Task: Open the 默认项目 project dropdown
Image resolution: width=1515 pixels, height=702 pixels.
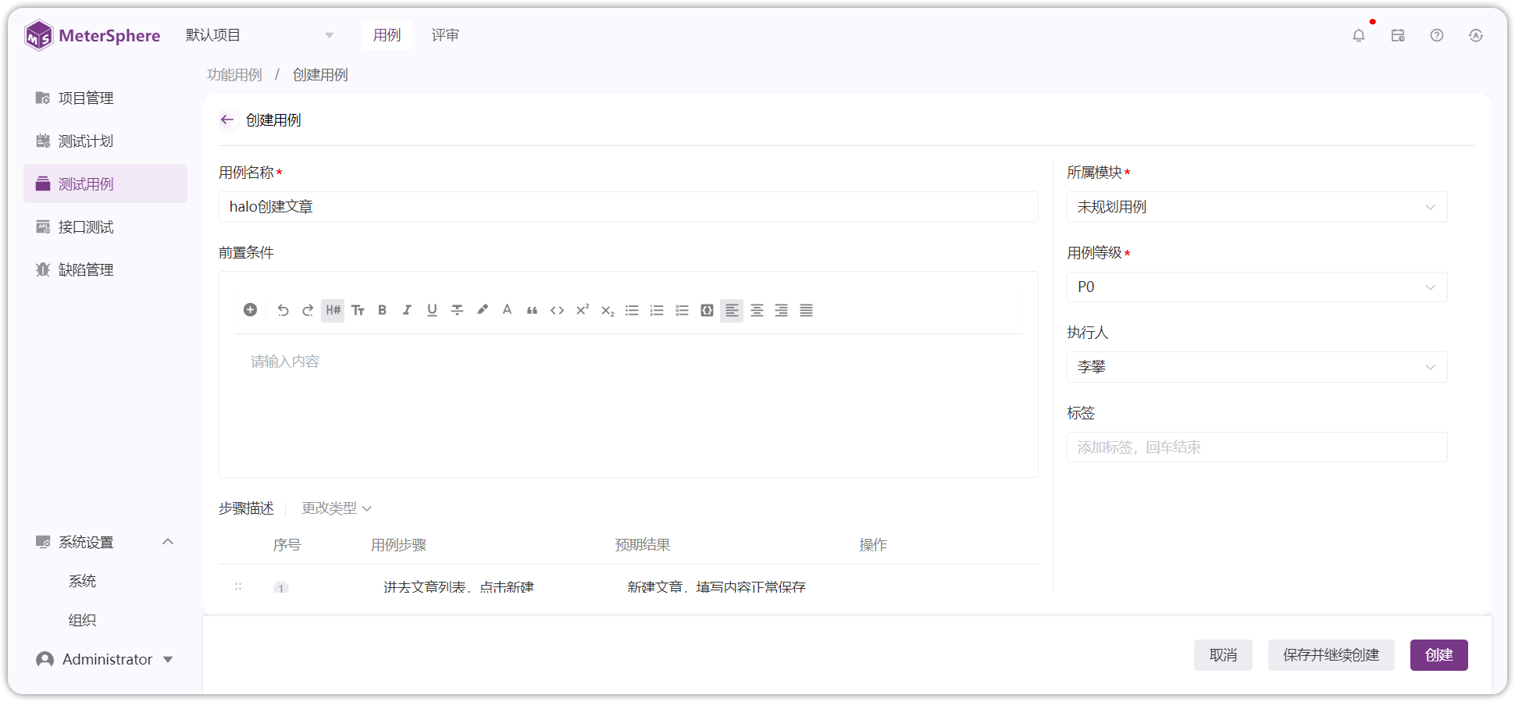Action: pyautogui.click(x=259, y=35)
